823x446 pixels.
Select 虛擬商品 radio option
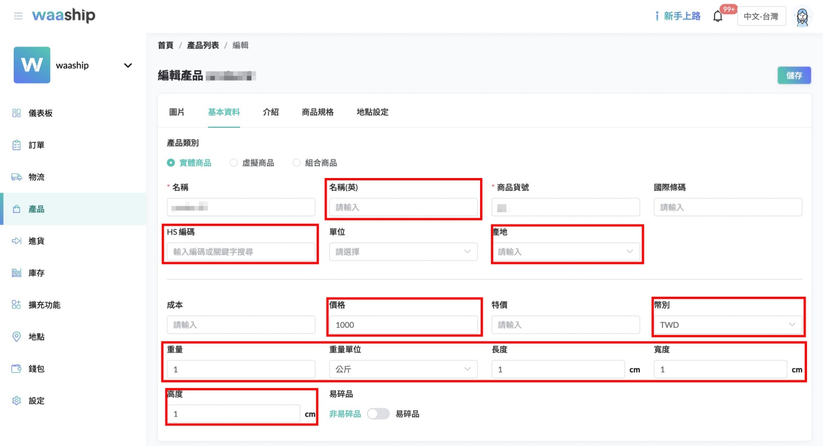point(234,163)
